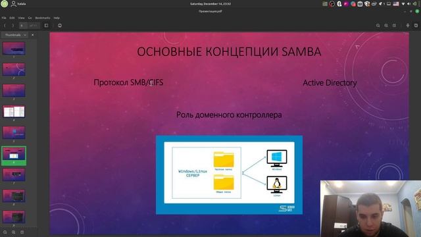421x237 pixels.
Task: Select slide 9 thumbnail
Action: pos(14,217)
